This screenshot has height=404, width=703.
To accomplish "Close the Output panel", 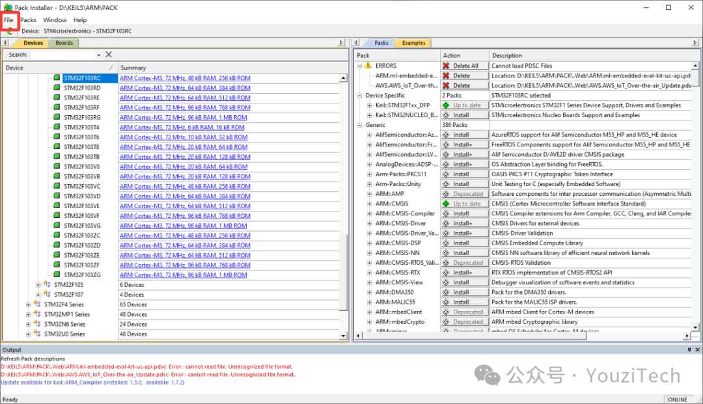I will click(x=698, y=350).
